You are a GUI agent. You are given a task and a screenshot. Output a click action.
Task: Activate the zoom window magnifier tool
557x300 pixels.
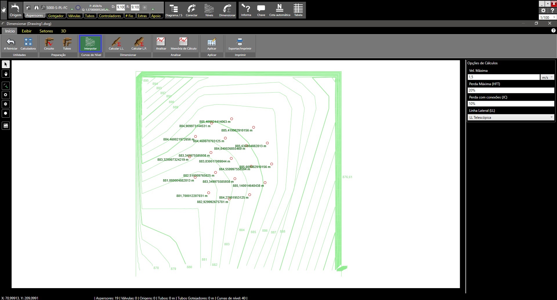6,86
